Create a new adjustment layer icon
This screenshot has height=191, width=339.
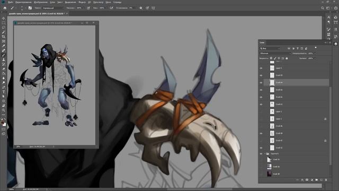point(312,180)
